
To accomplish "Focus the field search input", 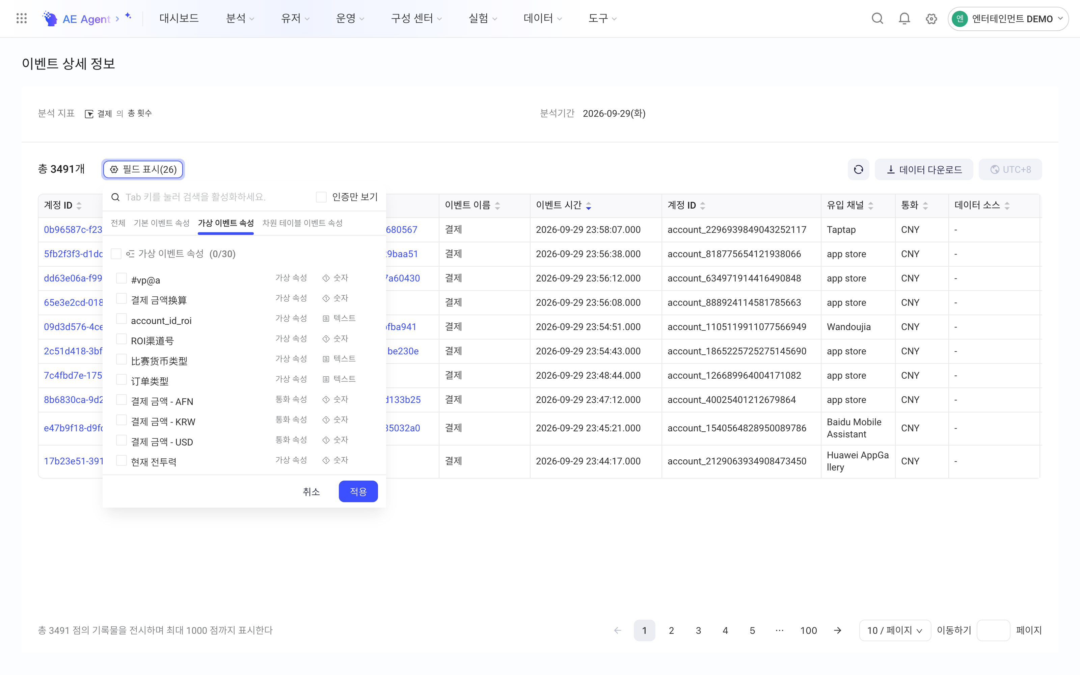I will tap(216, 197).
